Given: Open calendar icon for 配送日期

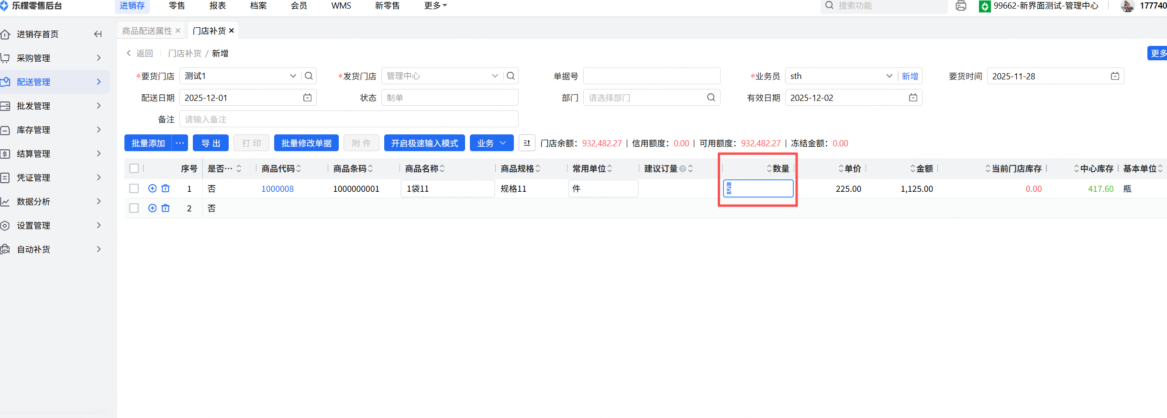Looking at the screenshot, I should tap(307, 98).
